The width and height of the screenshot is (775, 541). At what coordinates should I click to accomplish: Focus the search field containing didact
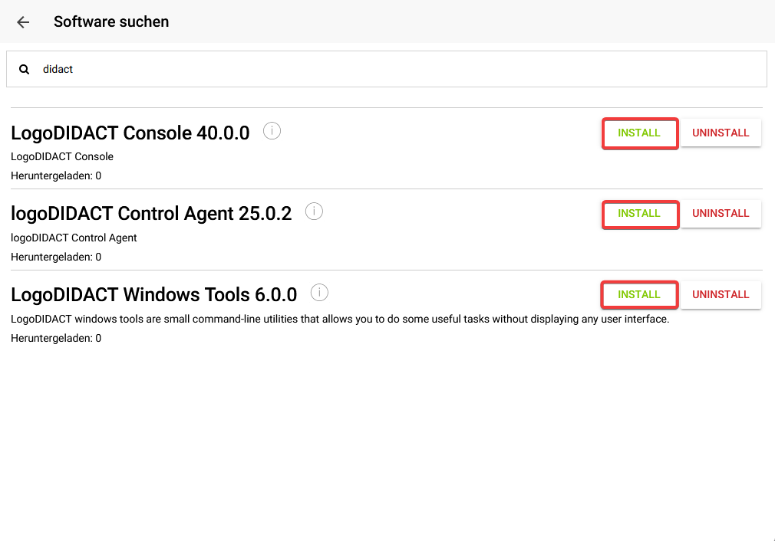click(387, 69)
